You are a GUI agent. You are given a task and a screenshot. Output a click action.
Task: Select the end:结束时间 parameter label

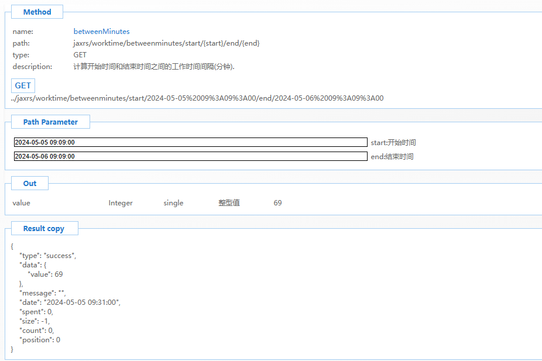pyautogui.click(x=391, y=156)
